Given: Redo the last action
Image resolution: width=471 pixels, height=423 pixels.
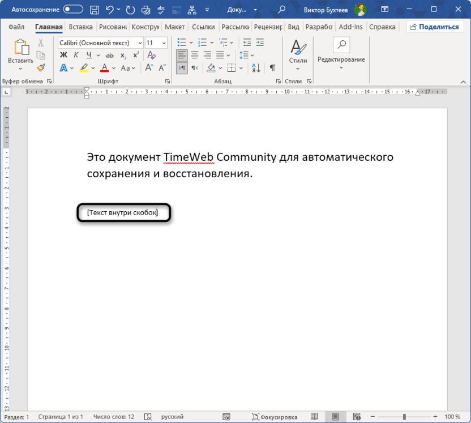Looking at the screenshot, I should 130,10.
